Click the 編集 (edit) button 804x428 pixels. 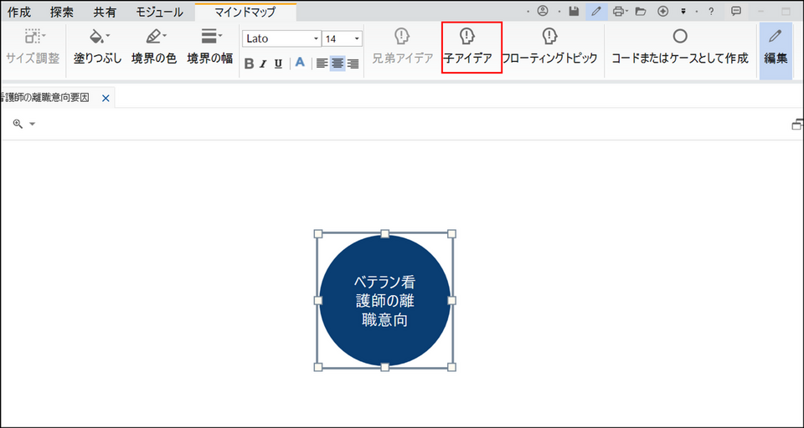(776, 47)
